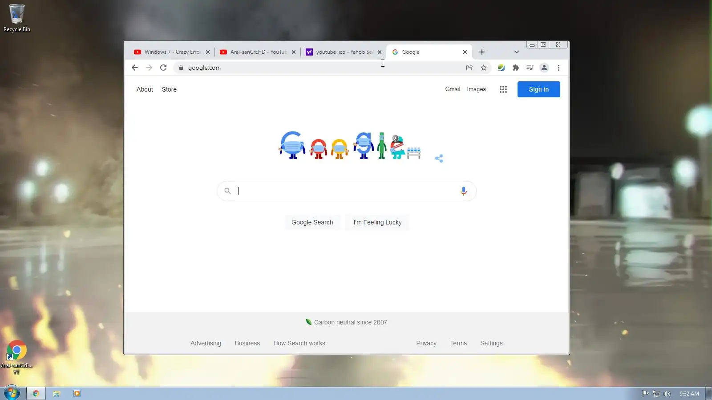
Task: Open Gmail link
Action: pos(453,89)
